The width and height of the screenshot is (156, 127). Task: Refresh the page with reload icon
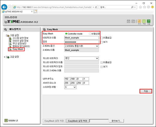(x=96, y=7)
